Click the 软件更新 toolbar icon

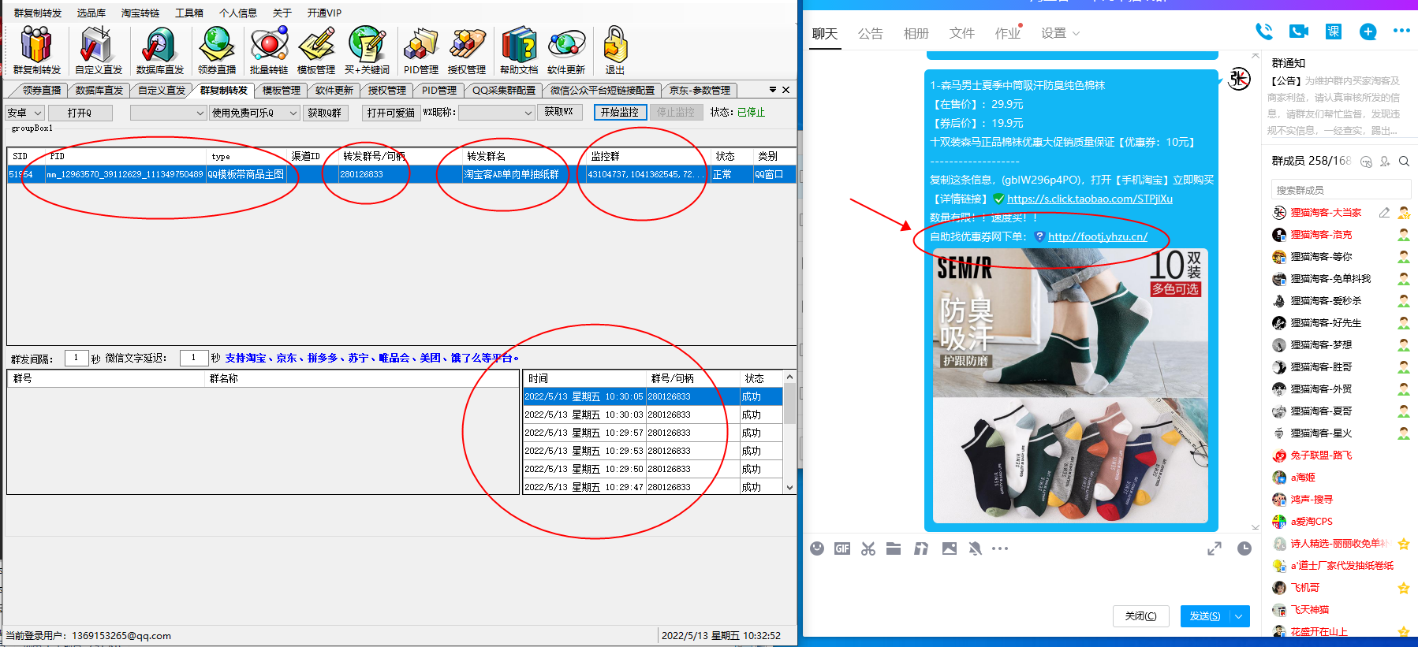(566, 50)
